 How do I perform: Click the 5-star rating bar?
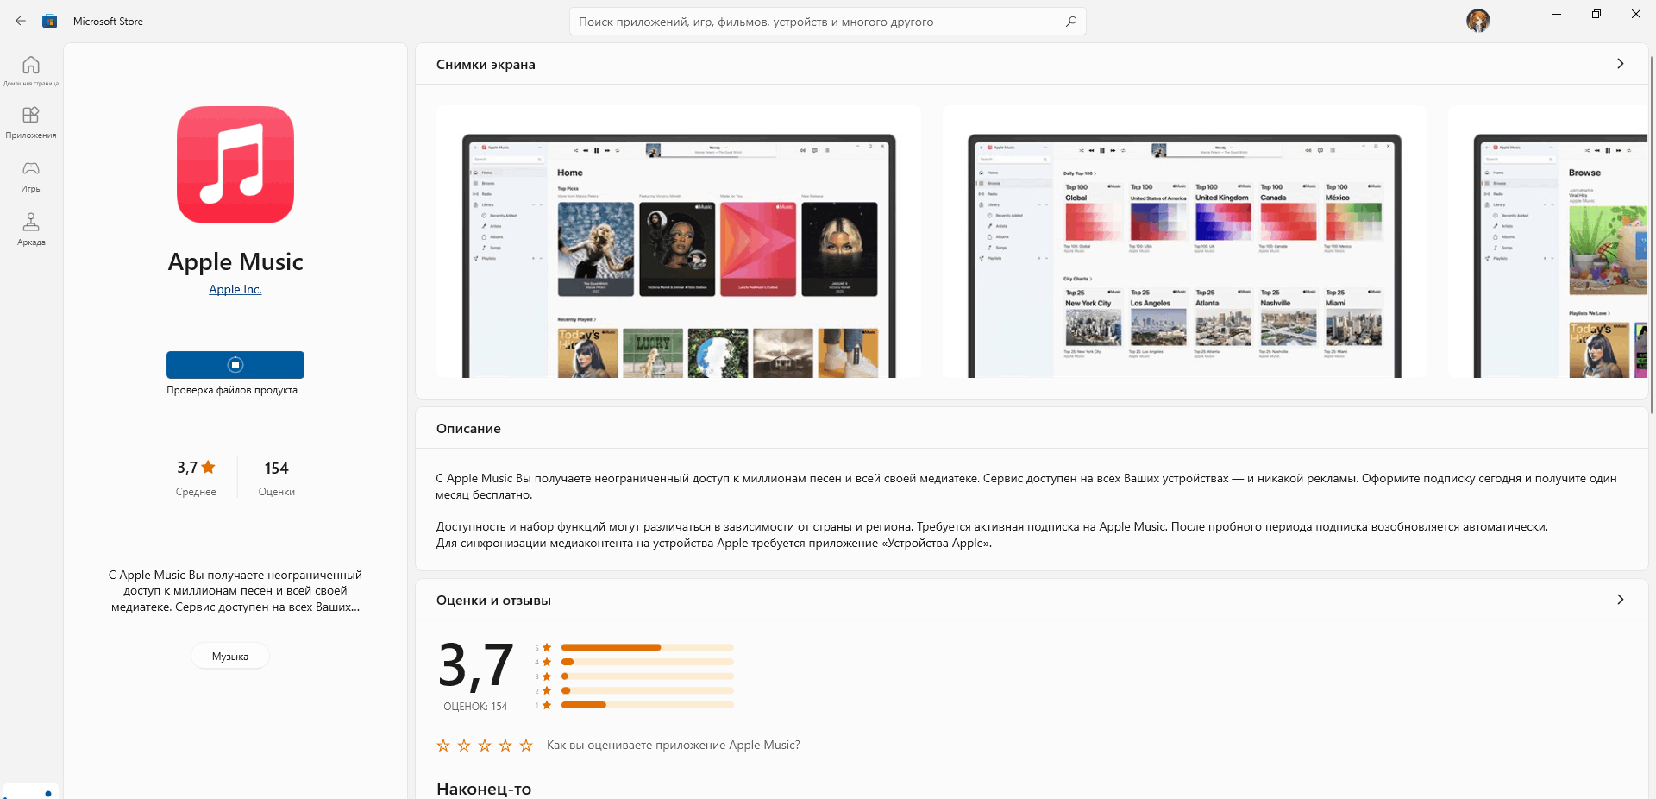point(648,647)
